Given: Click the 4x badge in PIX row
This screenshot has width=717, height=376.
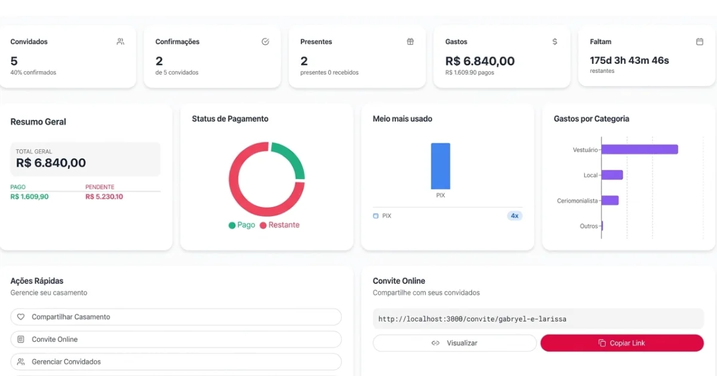Looking at the screenshot, I should tap(514, 216).
